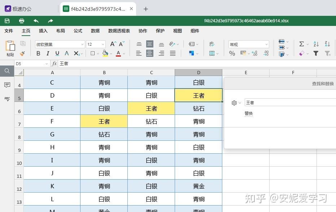Viewport: 336px width, 212px height.
Task: Increase font size with larger A
Action: pyautogui.click(x=113, y=44)
